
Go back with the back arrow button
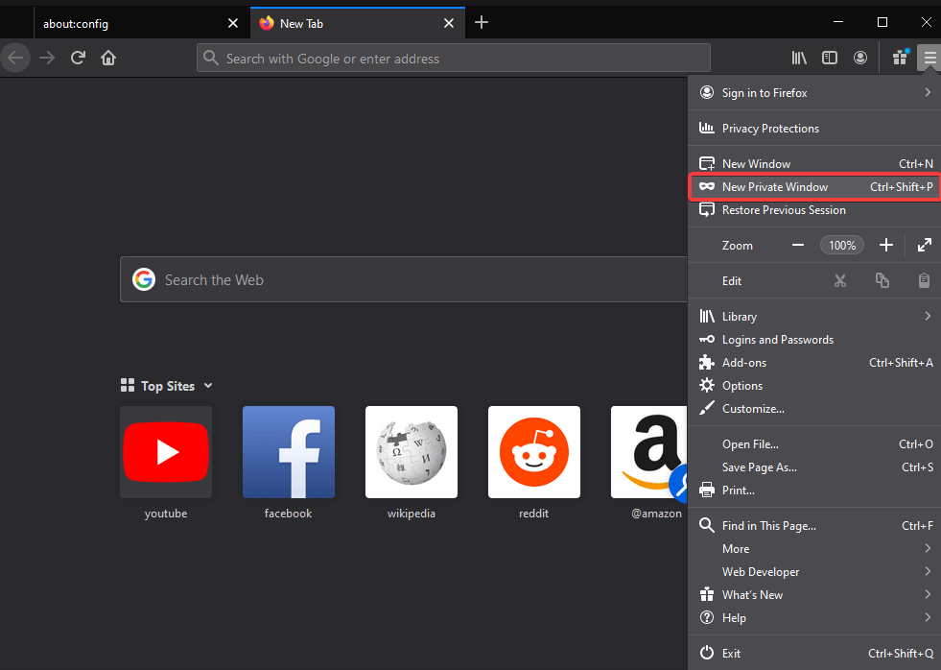pyautogui.click(x=15, y=59)
